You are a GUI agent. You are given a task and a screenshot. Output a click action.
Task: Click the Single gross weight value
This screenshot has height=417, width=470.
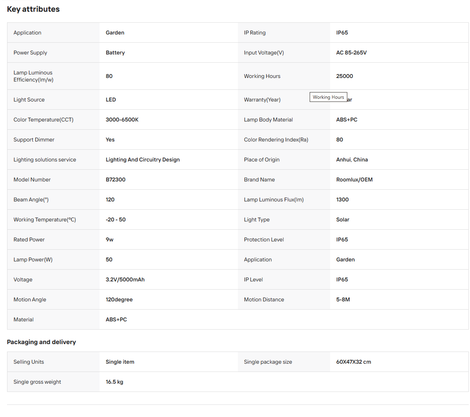(x=114, y=382)
